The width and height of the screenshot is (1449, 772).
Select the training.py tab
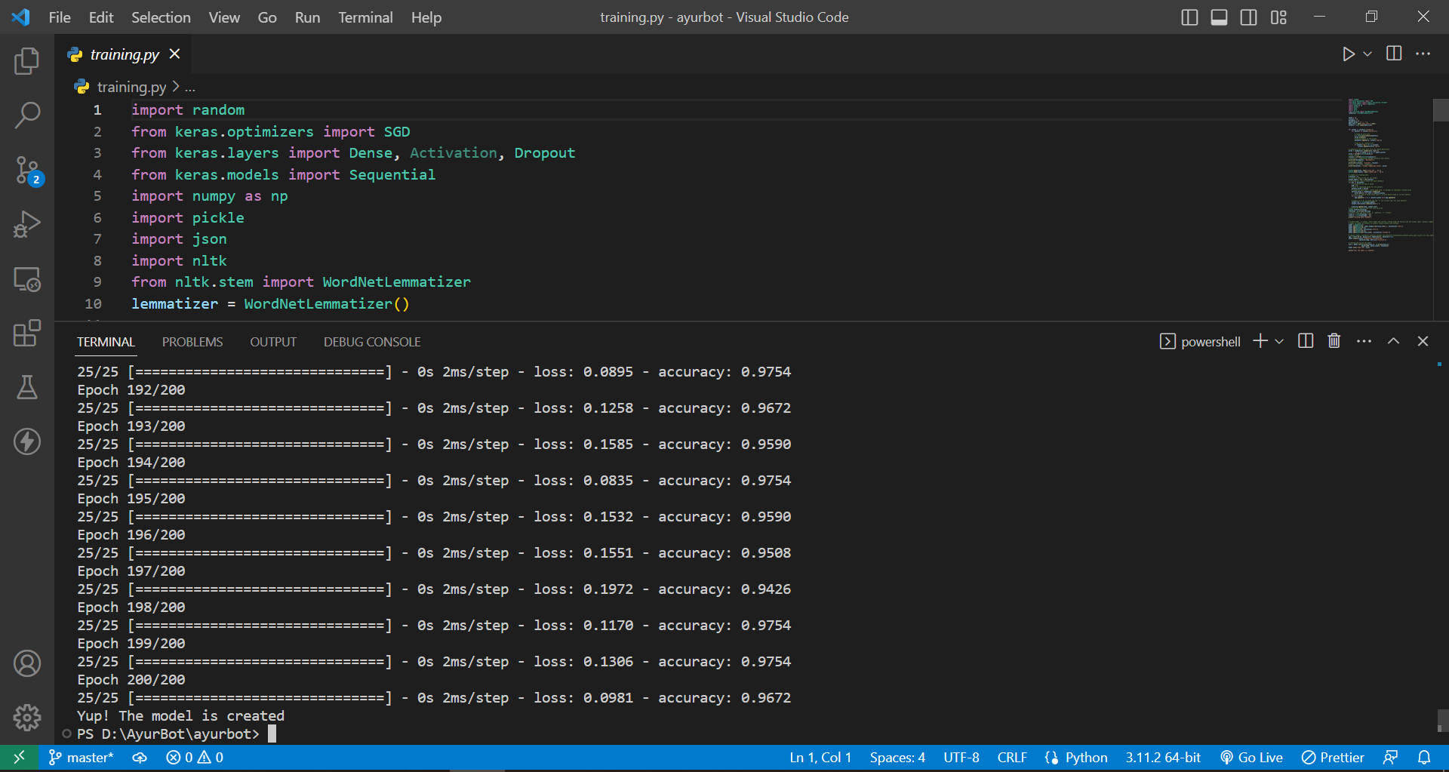coord(125,54)
